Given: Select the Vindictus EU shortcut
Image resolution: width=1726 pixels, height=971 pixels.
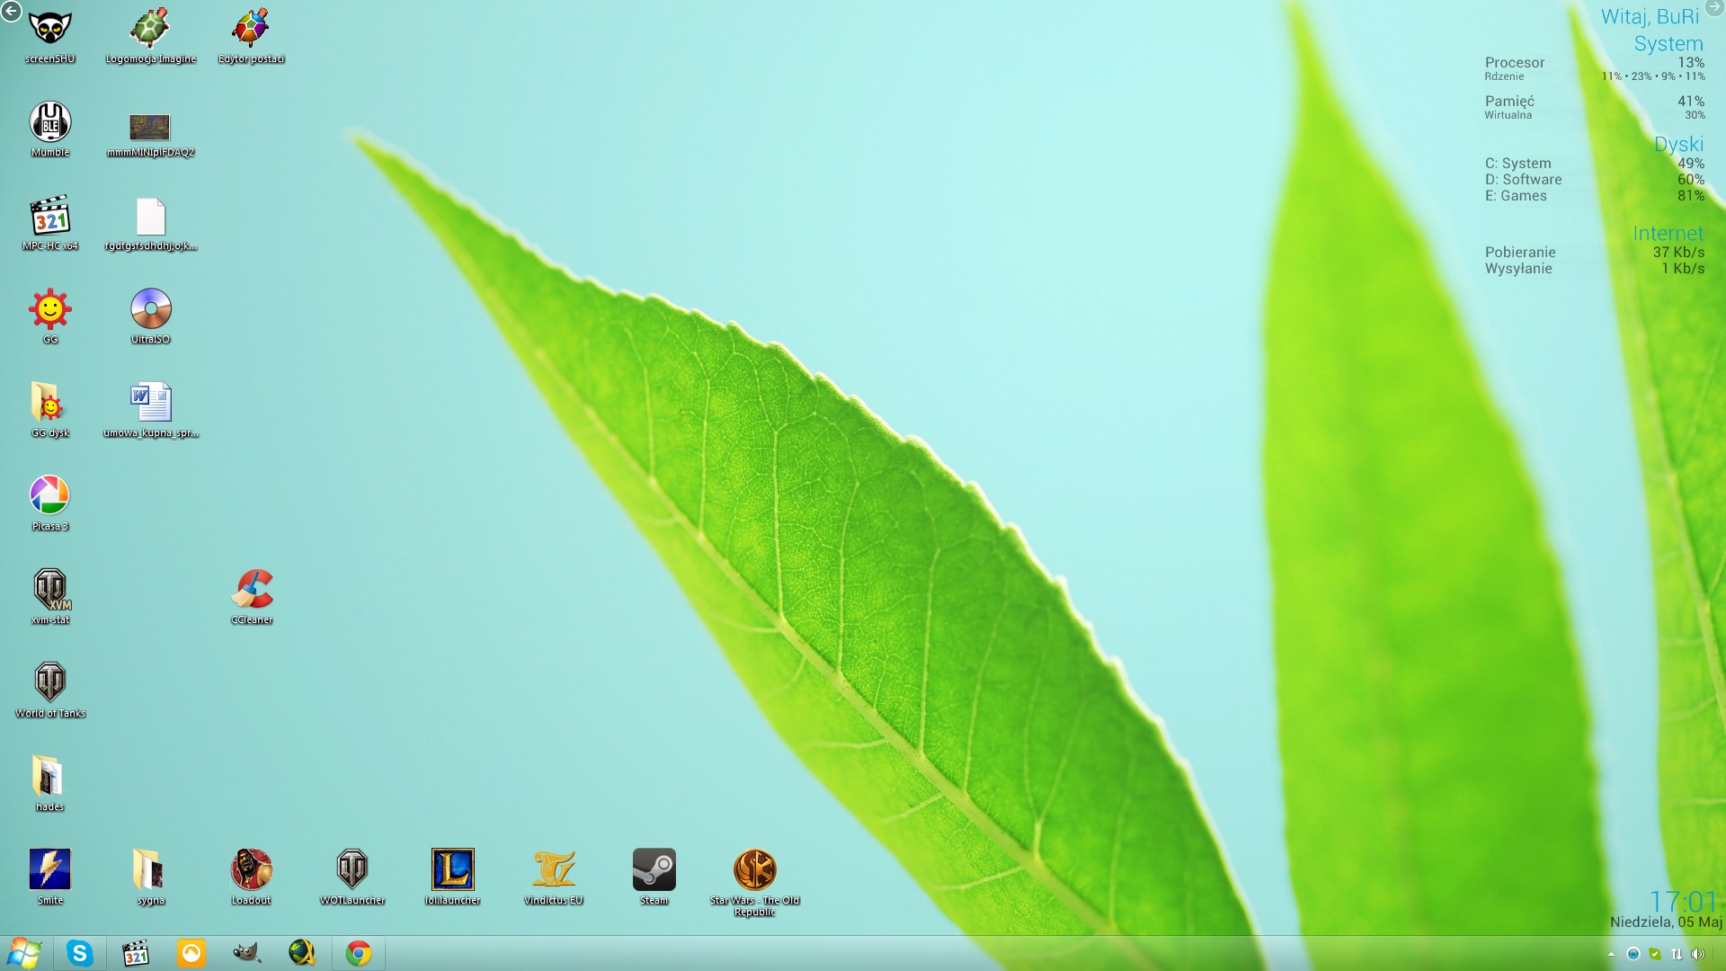Looking at the screenshot, I should pyautogui.click(x=554, y=877).
